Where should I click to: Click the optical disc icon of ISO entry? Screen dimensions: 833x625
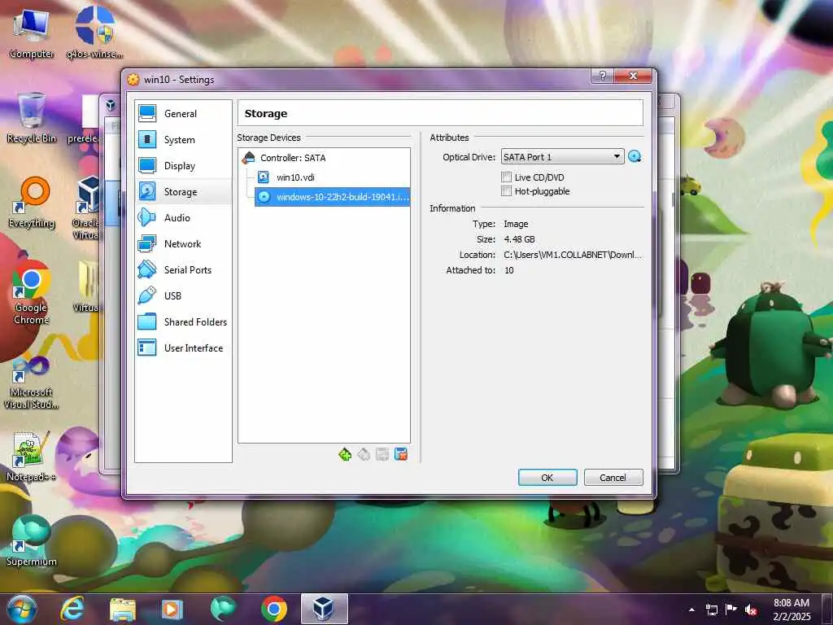264,197
